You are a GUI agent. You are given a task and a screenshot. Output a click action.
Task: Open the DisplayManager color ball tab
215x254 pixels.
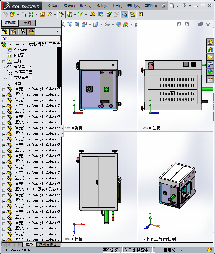(31, 32)
